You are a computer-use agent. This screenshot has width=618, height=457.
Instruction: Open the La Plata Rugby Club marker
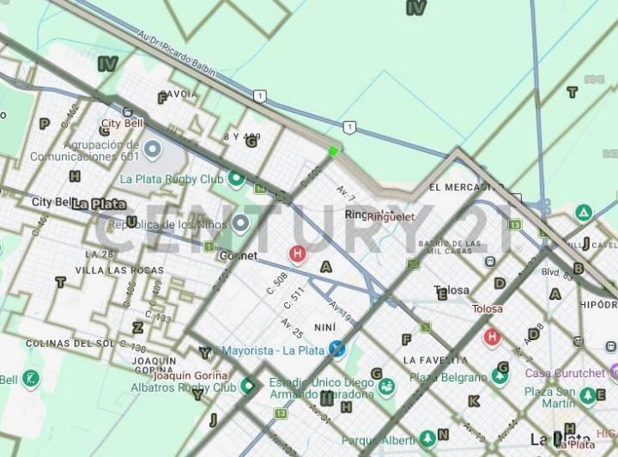tap(236, 179)
